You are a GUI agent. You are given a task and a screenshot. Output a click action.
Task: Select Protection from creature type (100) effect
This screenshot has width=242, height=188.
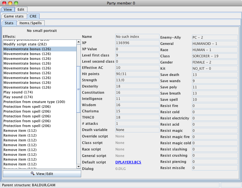[34, 102]
